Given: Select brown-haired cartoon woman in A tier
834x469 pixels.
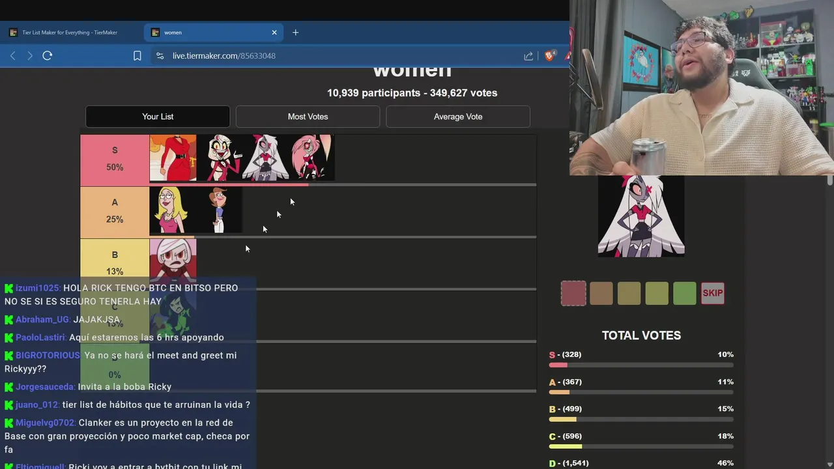Looking at the screenshot, I should coord(219,210).
